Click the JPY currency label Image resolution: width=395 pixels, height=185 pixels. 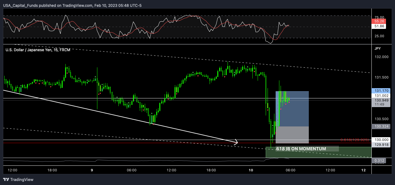pyautogui.click(x=377, y=48)
